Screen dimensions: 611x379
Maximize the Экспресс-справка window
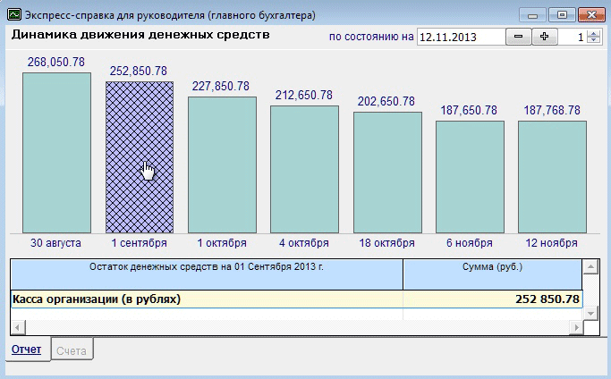pyautogui.click(x=562, y=15)
